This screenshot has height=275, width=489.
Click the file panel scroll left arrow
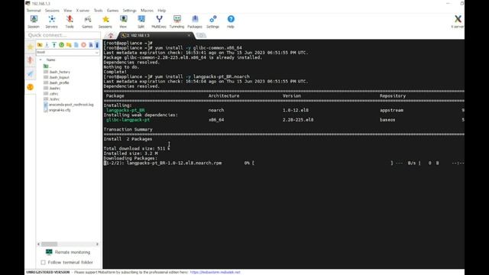(39, 244)
